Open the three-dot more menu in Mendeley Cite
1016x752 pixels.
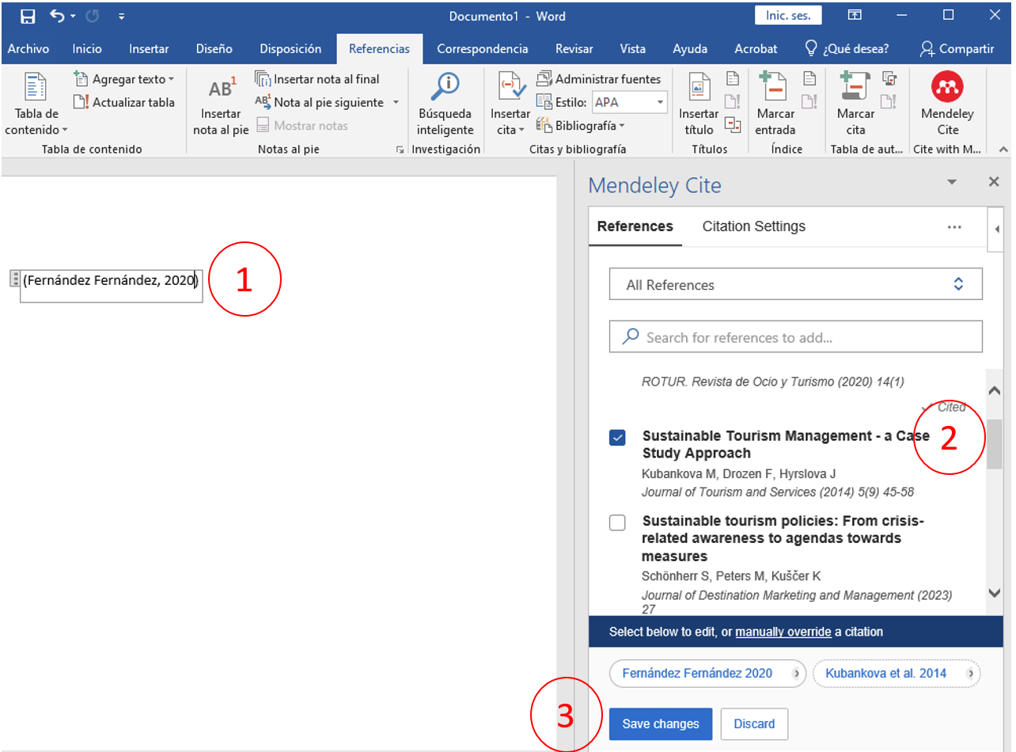tap(954, 227)
